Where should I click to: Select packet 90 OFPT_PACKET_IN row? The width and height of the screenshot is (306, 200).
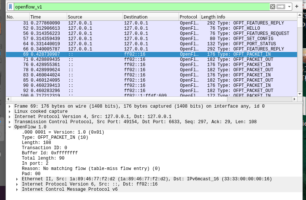pyautogui.click(x=152, y=85)
